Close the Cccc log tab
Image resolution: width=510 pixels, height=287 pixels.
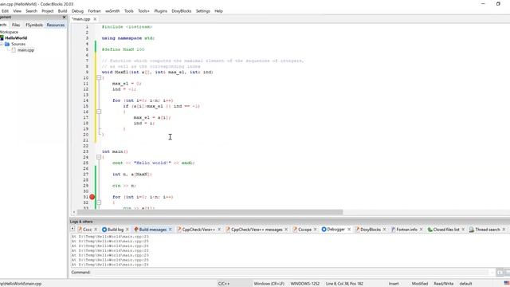[x=96, y=230]
